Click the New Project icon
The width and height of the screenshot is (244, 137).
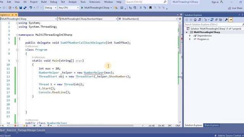10,8
